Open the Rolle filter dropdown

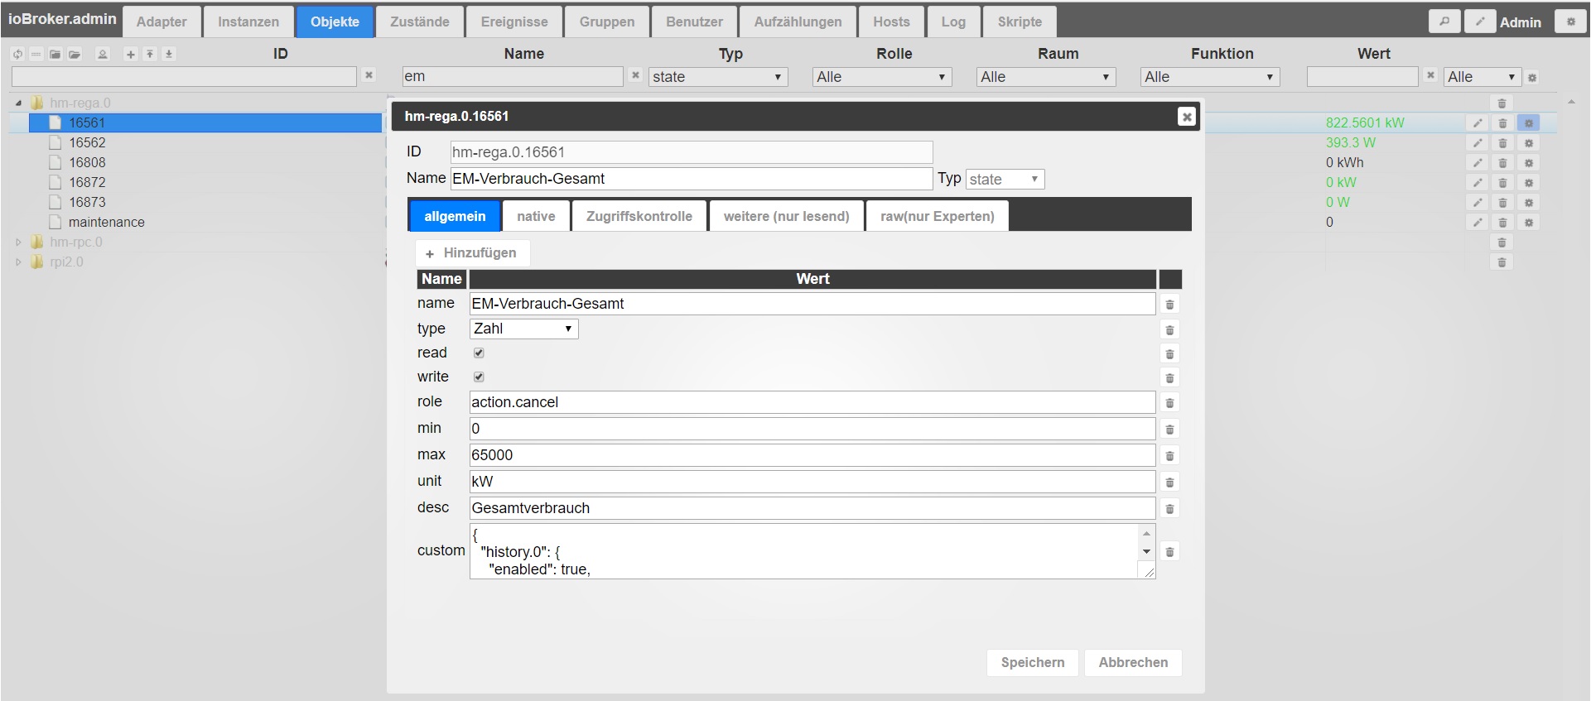[x=882, y=77]
